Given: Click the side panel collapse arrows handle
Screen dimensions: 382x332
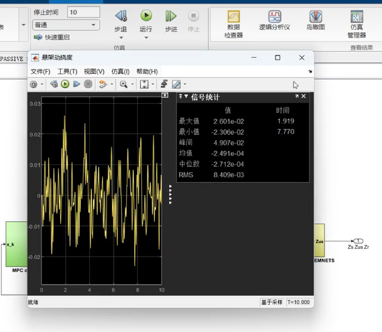Looking at the screenshot, I should tap(170, 194).
